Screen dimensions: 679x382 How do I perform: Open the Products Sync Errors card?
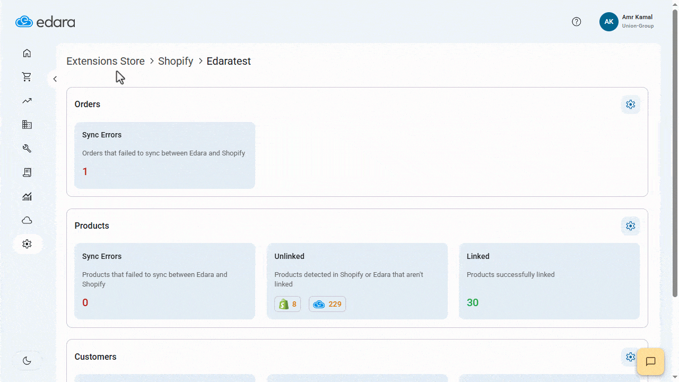164,281
